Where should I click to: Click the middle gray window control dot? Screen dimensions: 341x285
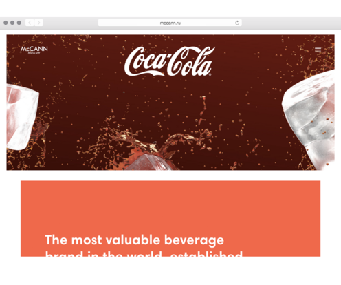point(12,23)
